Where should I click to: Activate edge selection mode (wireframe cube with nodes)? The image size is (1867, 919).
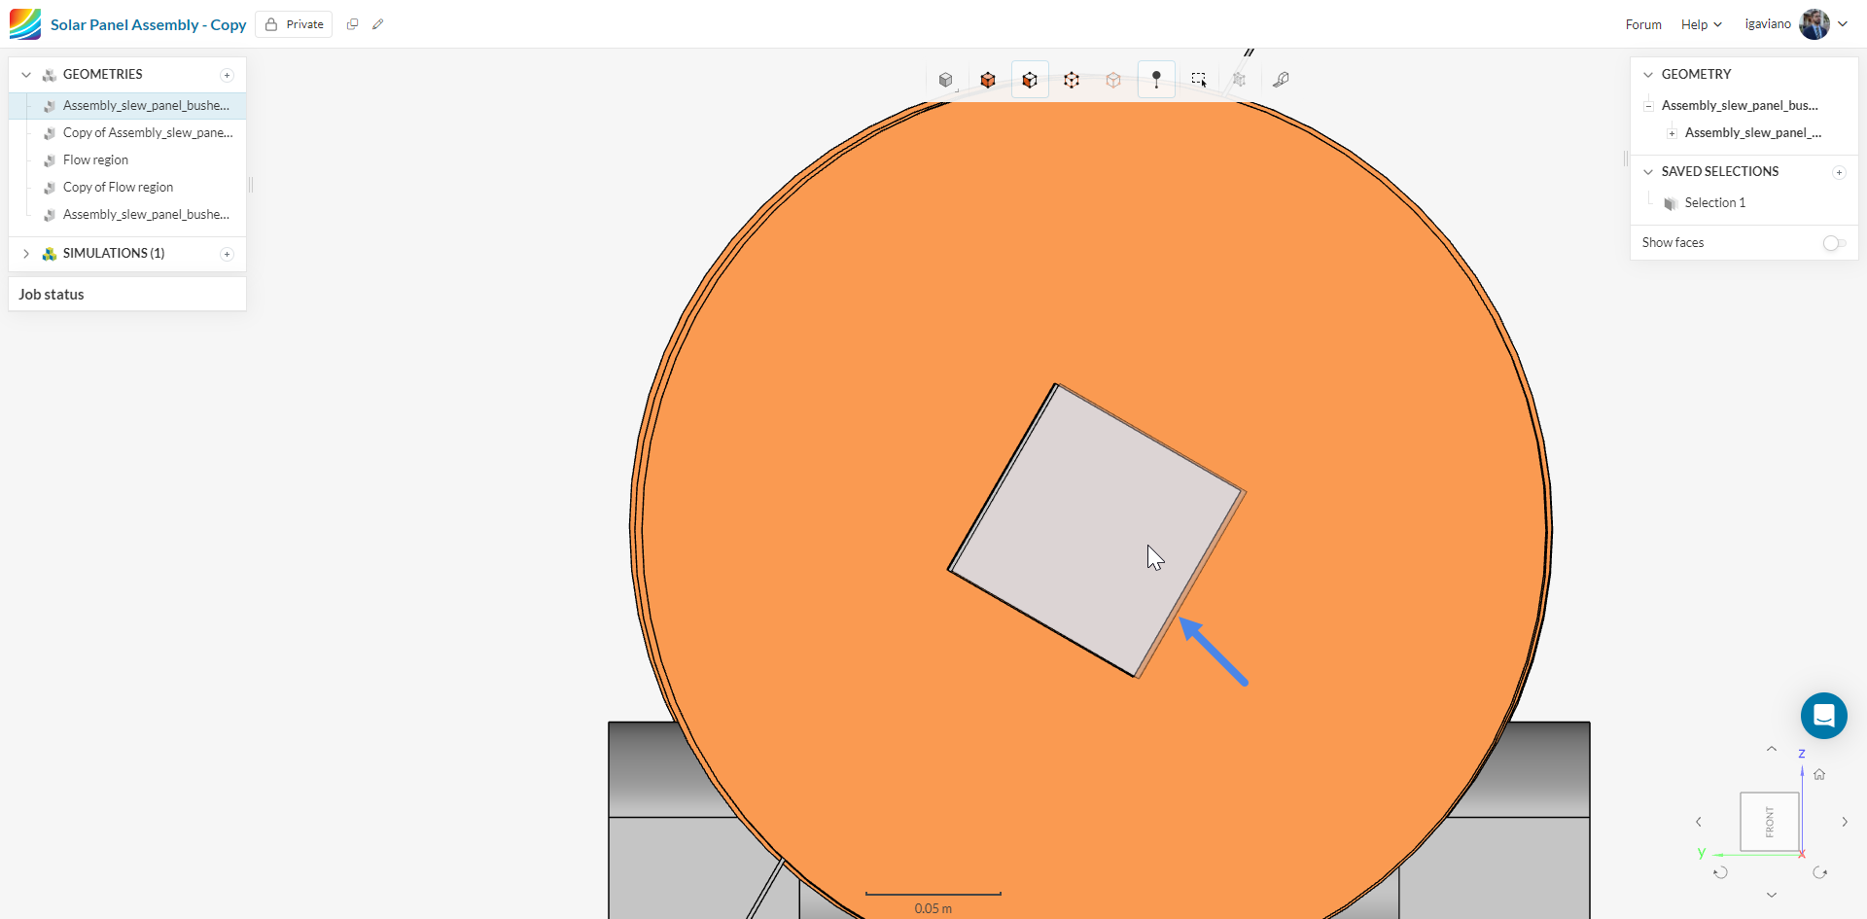tap(1072, 80)
